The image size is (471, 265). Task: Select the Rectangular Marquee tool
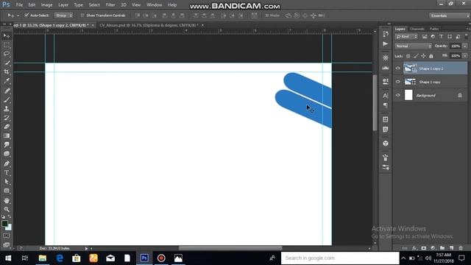tap(7, 45)
